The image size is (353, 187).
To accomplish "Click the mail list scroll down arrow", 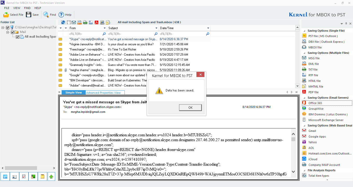I will pyautogui.click(x=297, y=86).
